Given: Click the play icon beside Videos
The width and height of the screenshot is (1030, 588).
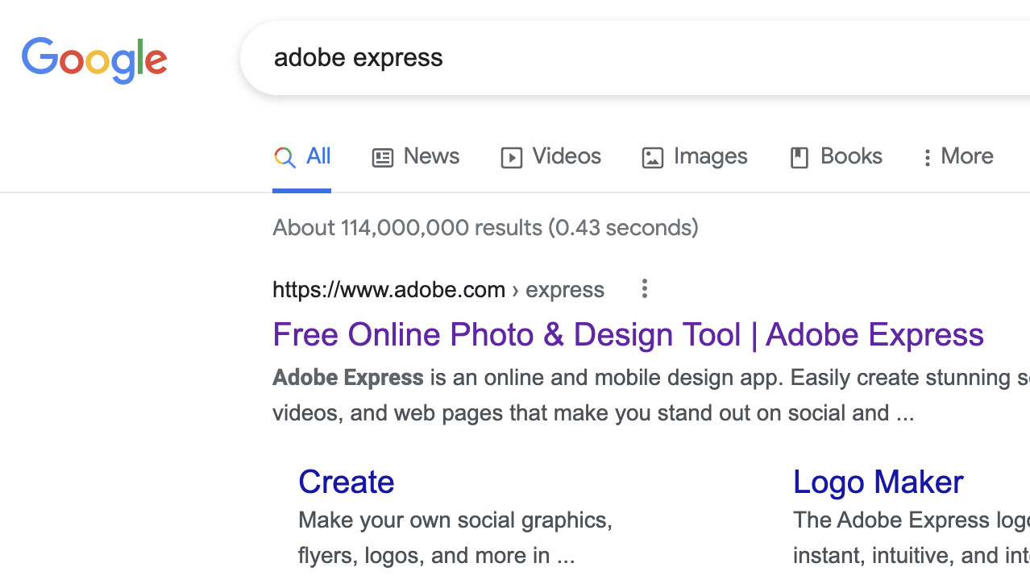Looking at the screenshot, I should coord(511,157).
